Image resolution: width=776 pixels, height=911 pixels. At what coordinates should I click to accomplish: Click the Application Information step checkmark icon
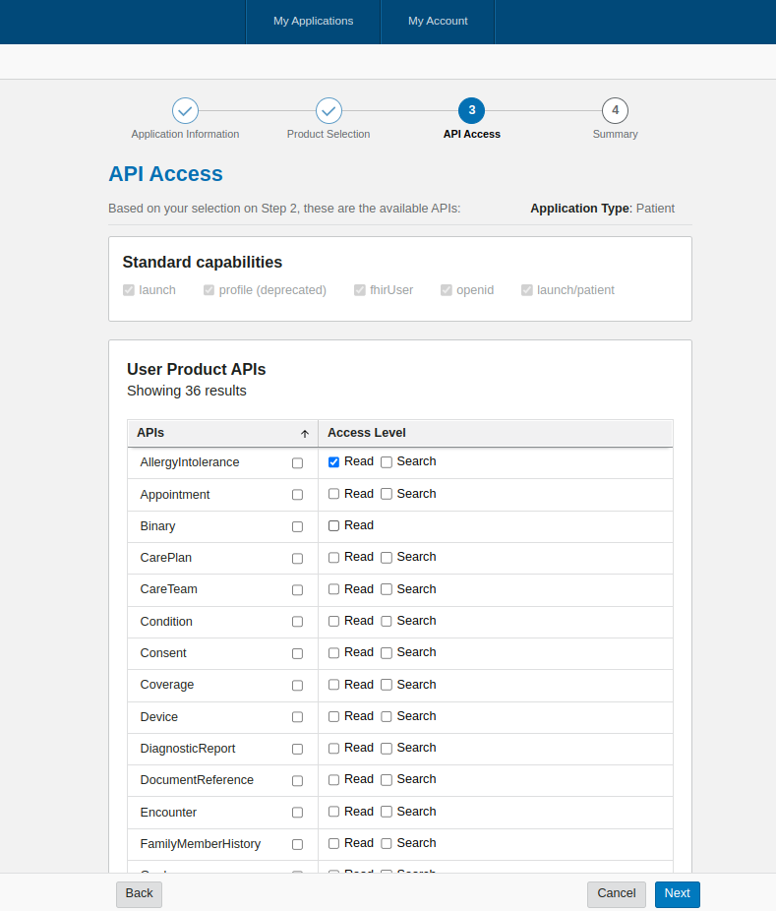pos(185,110)
